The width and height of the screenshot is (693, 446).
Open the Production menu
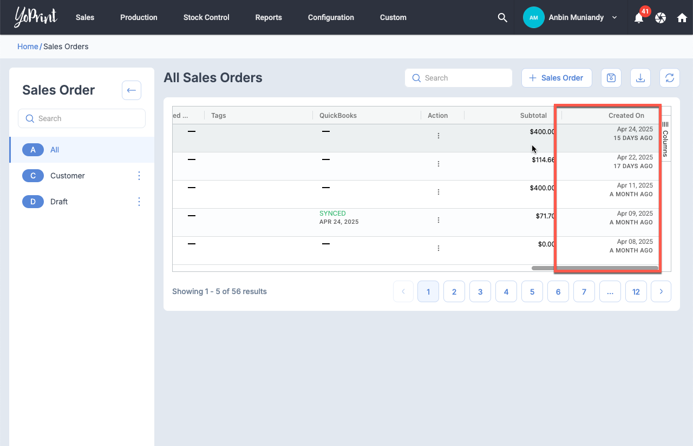click(x=139, y=17)
